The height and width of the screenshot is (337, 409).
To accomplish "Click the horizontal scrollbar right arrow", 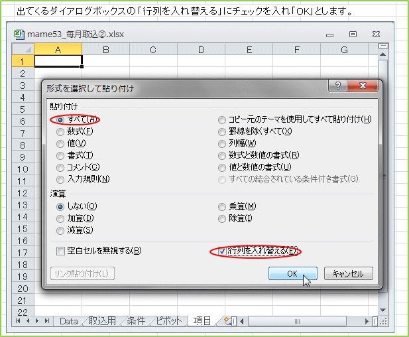I will [367, 321].
